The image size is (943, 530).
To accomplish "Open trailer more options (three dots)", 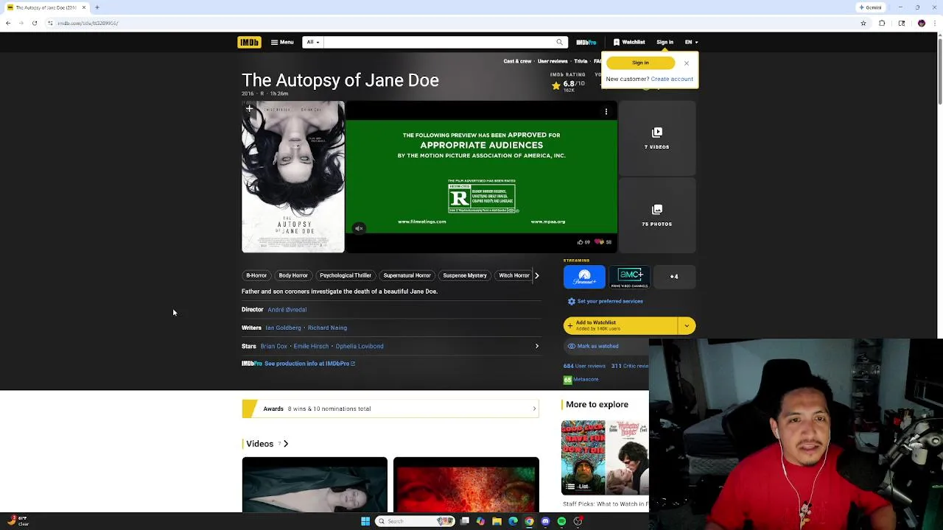I will [606, 112].
